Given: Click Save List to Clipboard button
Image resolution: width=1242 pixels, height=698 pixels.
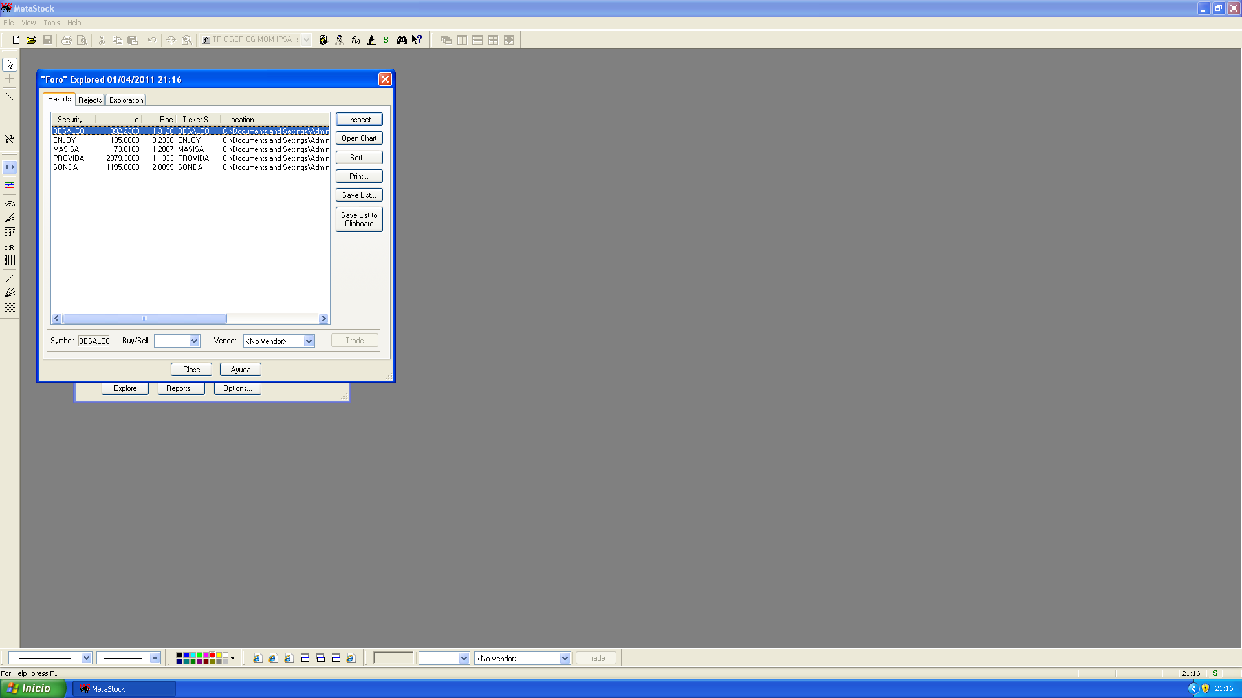Looking at the screenshot, I should 359,220.
